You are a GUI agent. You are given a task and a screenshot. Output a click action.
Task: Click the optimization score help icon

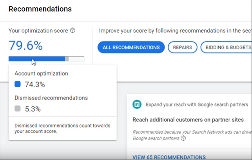click(x=73, y=31)
